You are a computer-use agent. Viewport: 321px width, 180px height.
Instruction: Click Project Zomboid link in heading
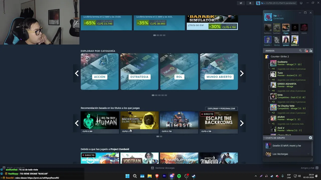120,149
